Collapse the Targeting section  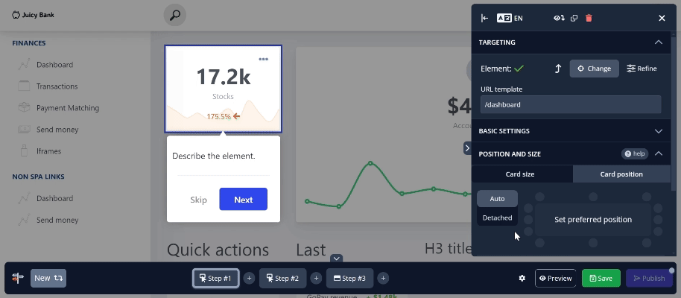tap(658, 42)
